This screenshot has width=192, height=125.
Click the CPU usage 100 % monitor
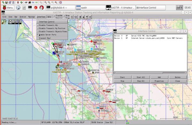tap(180, 8)
